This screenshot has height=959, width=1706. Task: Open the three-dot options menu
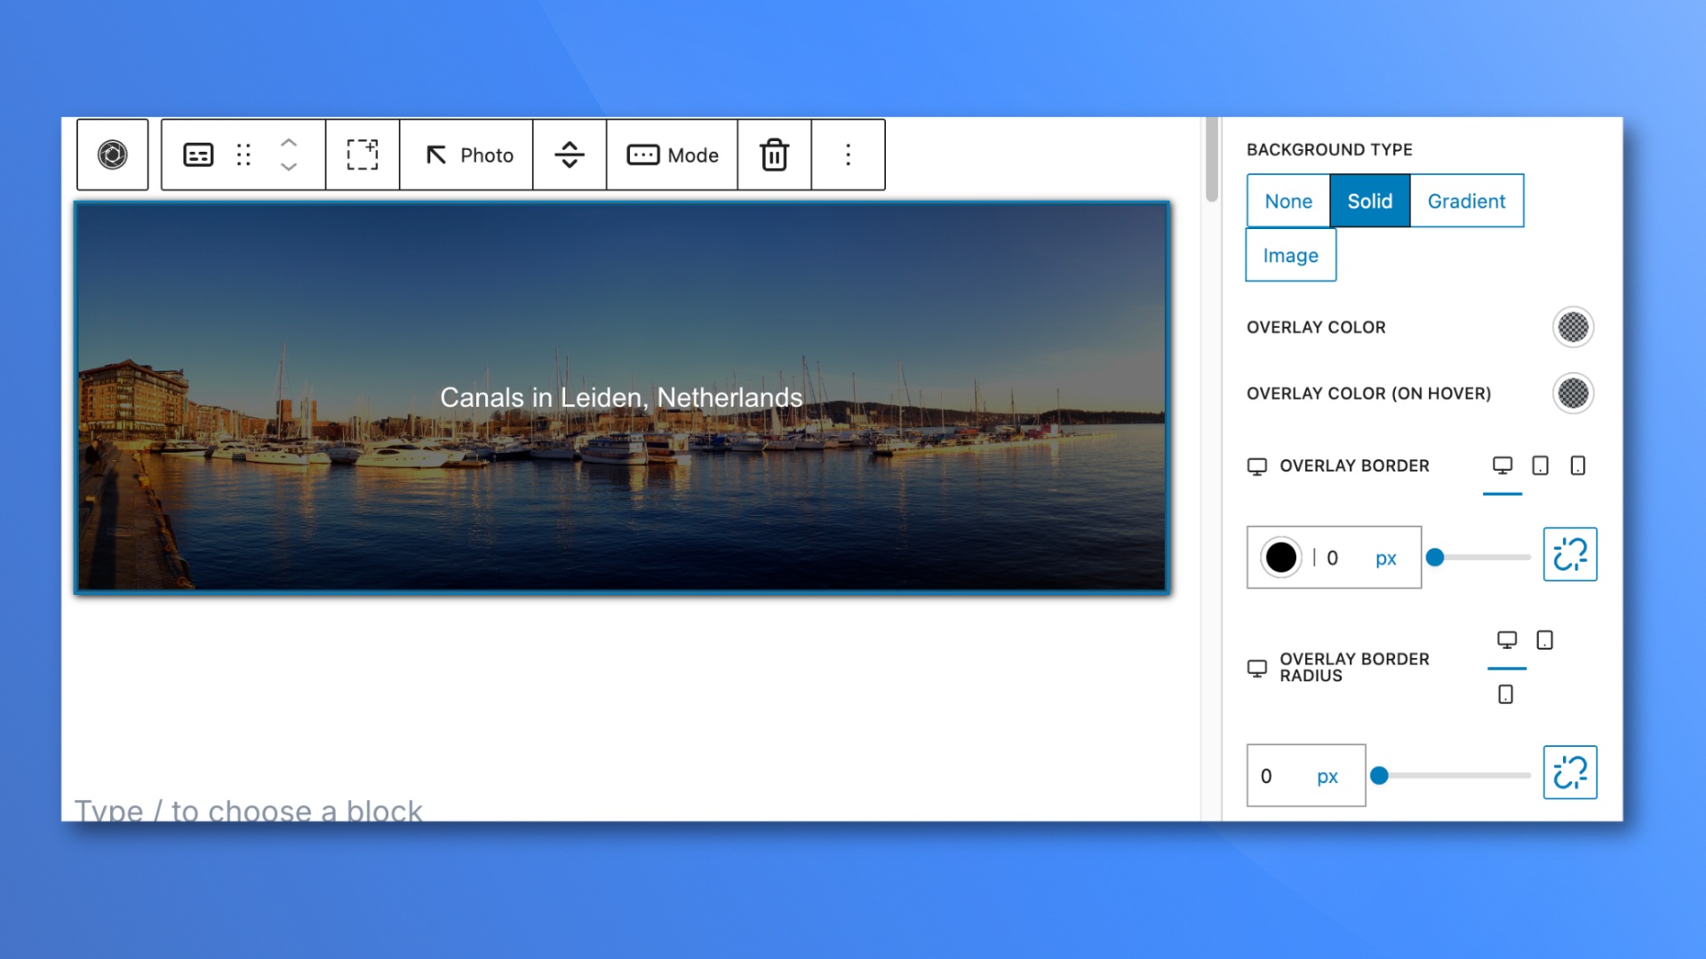click(x=848, y=155)
